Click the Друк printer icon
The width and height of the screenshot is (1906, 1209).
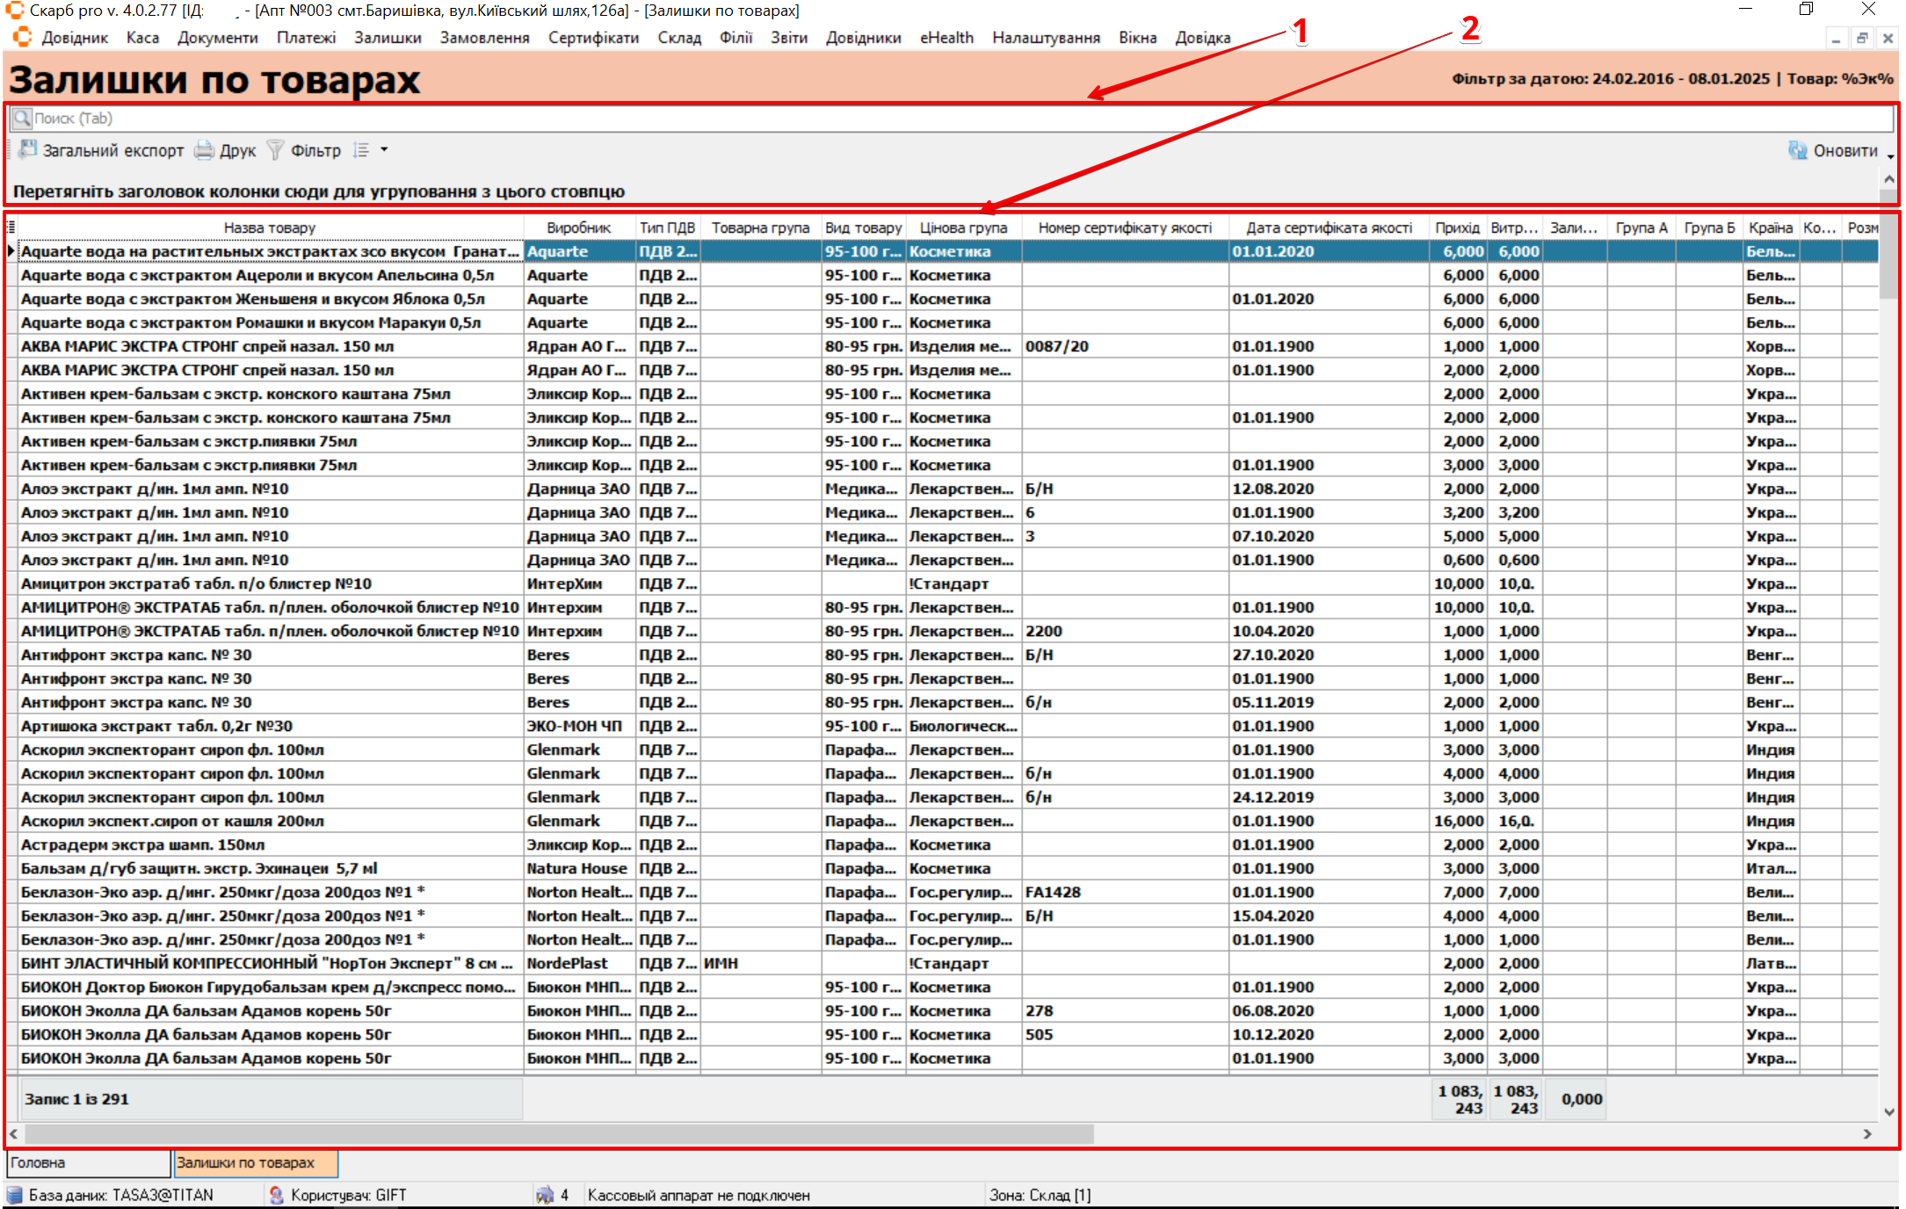205,150
